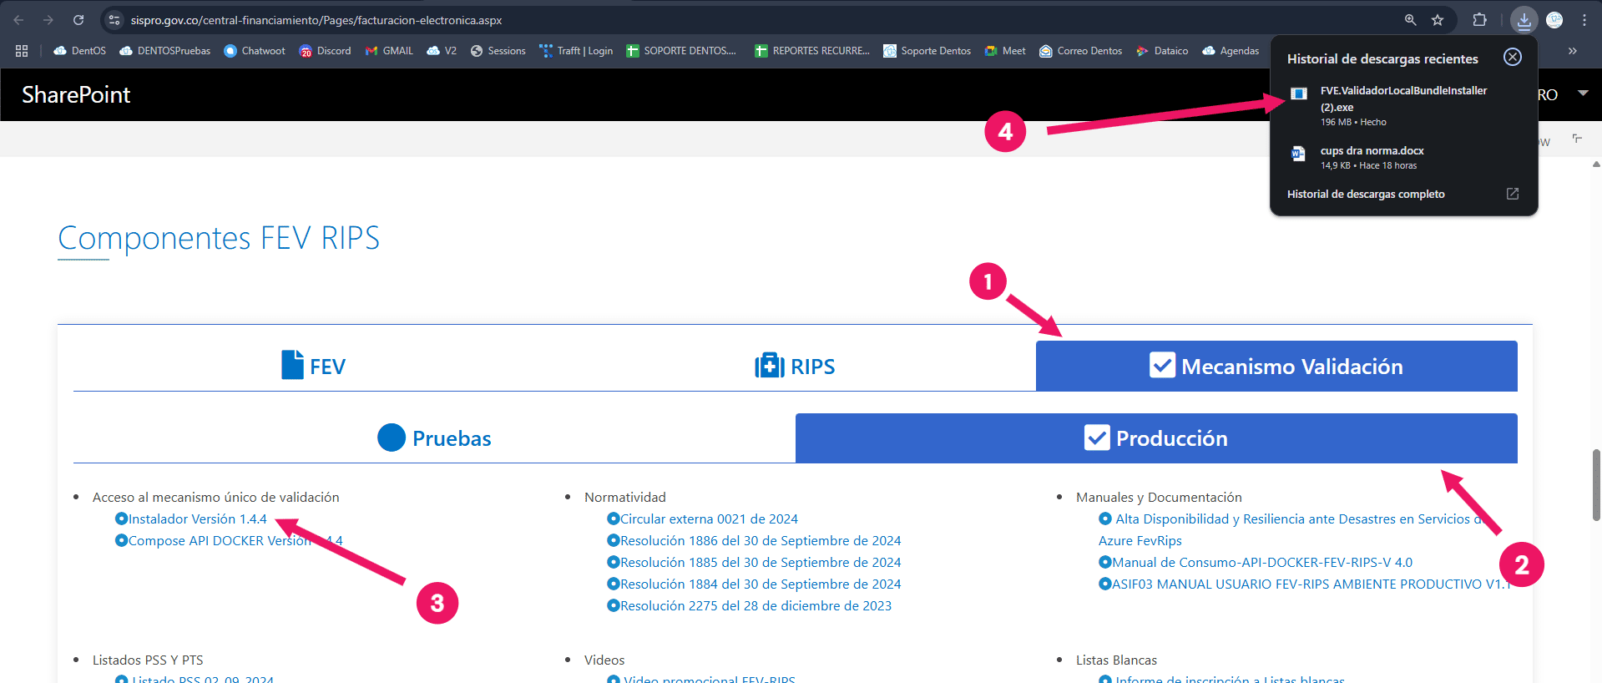Switch to the FEV tab
Image resolution: width=1602 pixels, height=683 pixels.
(314, 366)
